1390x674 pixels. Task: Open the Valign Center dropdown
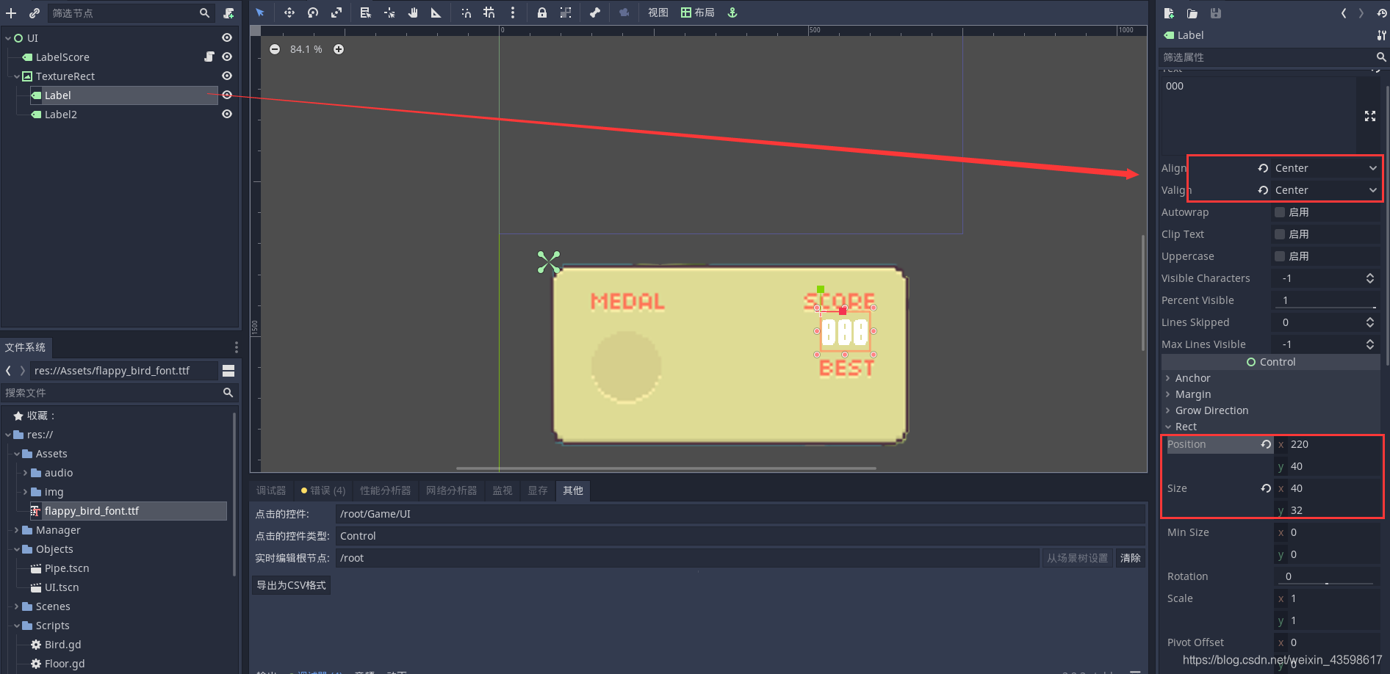(x=1326, y=190)
